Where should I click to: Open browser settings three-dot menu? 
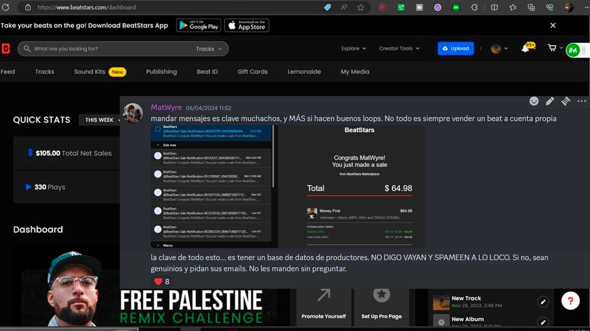[586, 7]
